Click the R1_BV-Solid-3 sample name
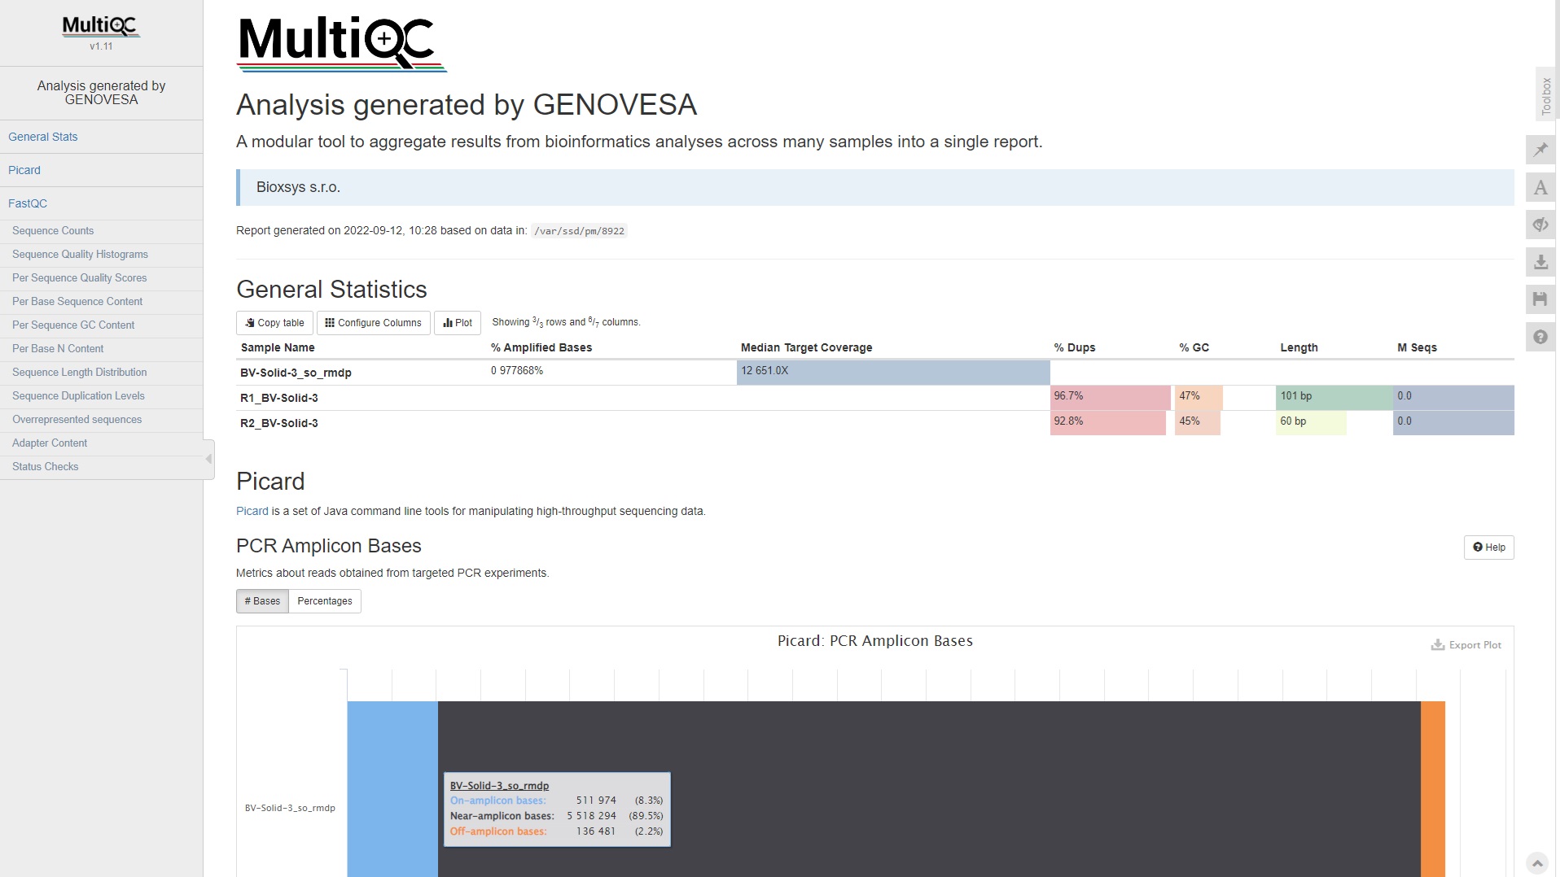Image resolution: width=1560 pixels, height=877 pixels. point(279,398)
